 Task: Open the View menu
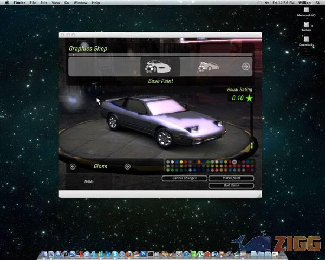point(56,3)
